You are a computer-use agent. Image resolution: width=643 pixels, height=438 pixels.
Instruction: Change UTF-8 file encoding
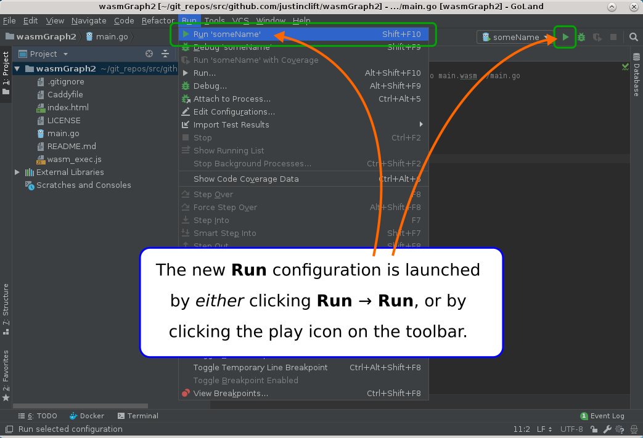pos(571,429)
